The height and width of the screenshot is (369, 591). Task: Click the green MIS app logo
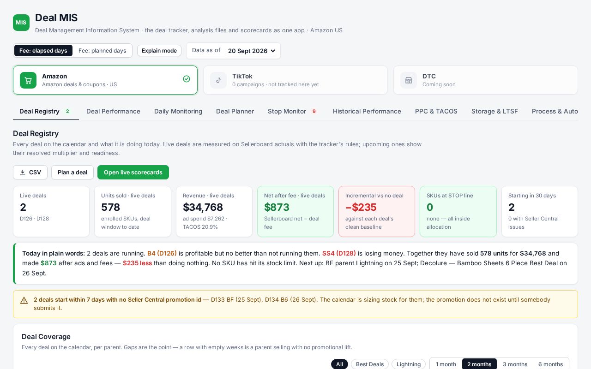pos(21,23)
